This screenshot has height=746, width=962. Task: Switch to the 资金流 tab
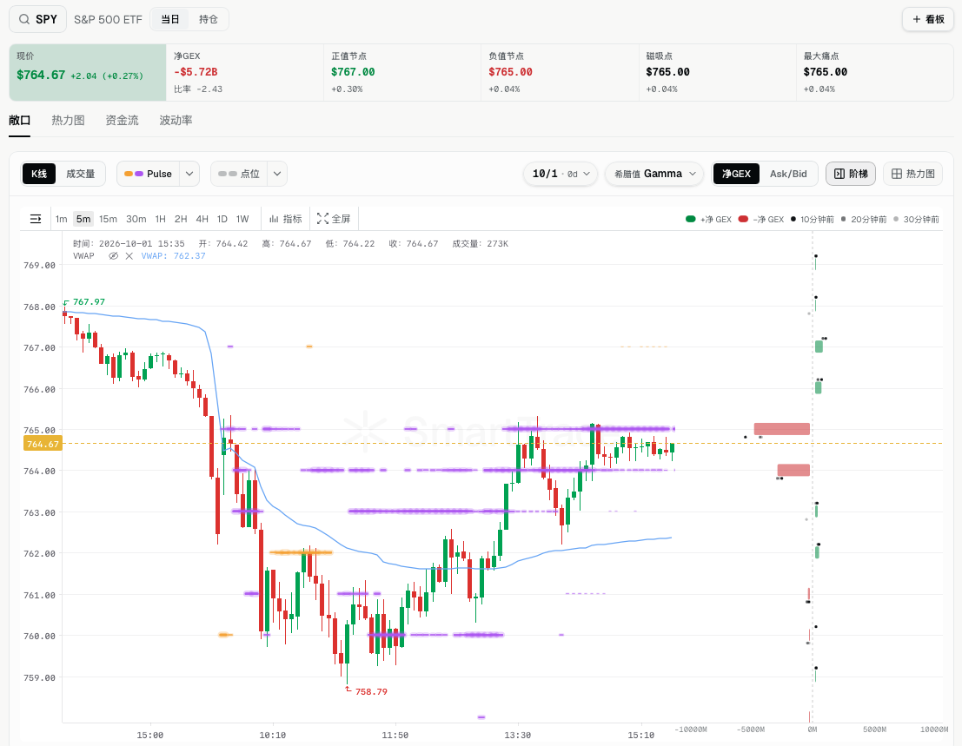(x=122, y=121)
